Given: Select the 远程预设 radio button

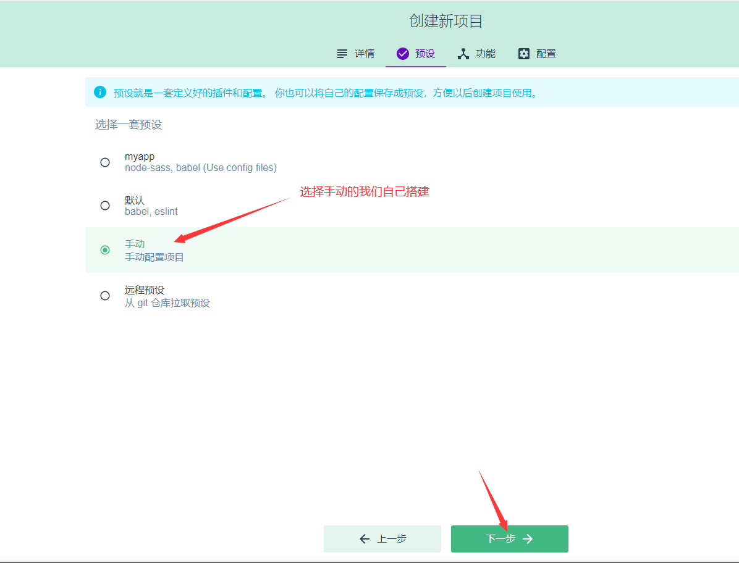Looking at the screenshot, I should pos(105,296).
